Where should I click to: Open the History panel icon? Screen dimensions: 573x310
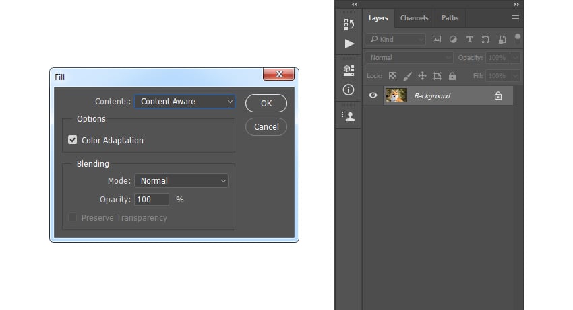click(x=349, y=24)
